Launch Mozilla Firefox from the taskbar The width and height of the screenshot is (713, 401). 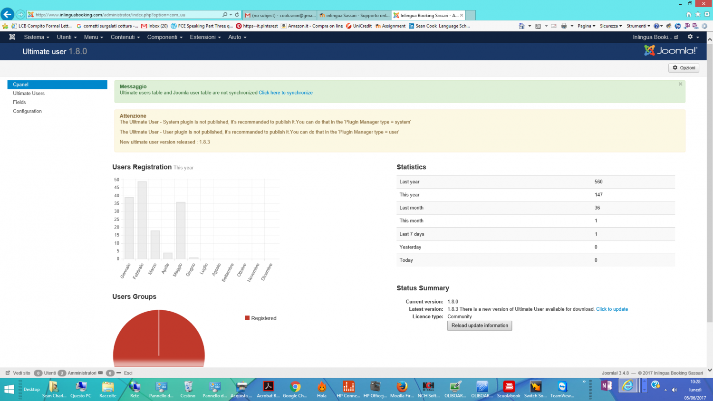click(x=402, y=389)
